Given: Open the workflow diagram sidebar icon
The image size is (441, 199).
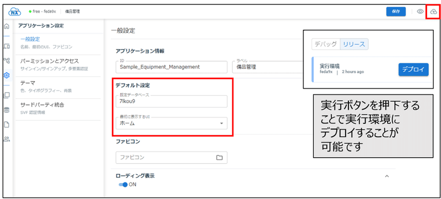Looking at the screenshot, I should [7, 61].
